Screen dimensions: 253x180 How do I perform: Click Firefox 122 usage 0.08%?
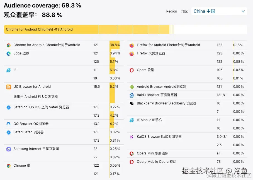pyautogui.click(x=238, y=62)
